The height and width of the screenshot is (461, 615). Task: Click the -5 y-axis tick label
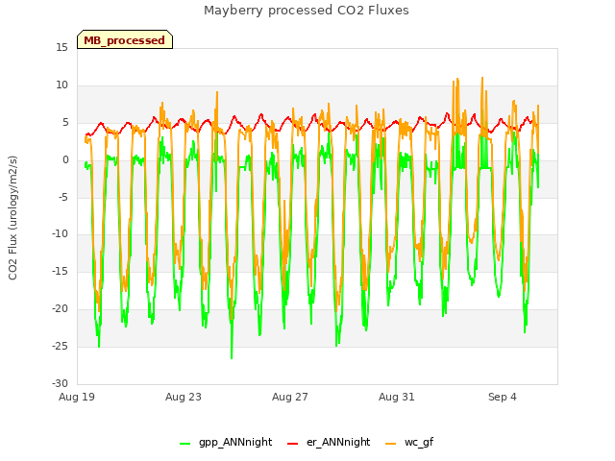click(63, 197)
